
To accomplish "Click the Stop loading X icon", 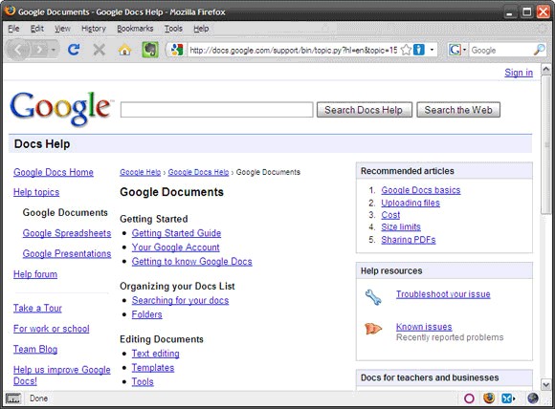I will (100, 50).
